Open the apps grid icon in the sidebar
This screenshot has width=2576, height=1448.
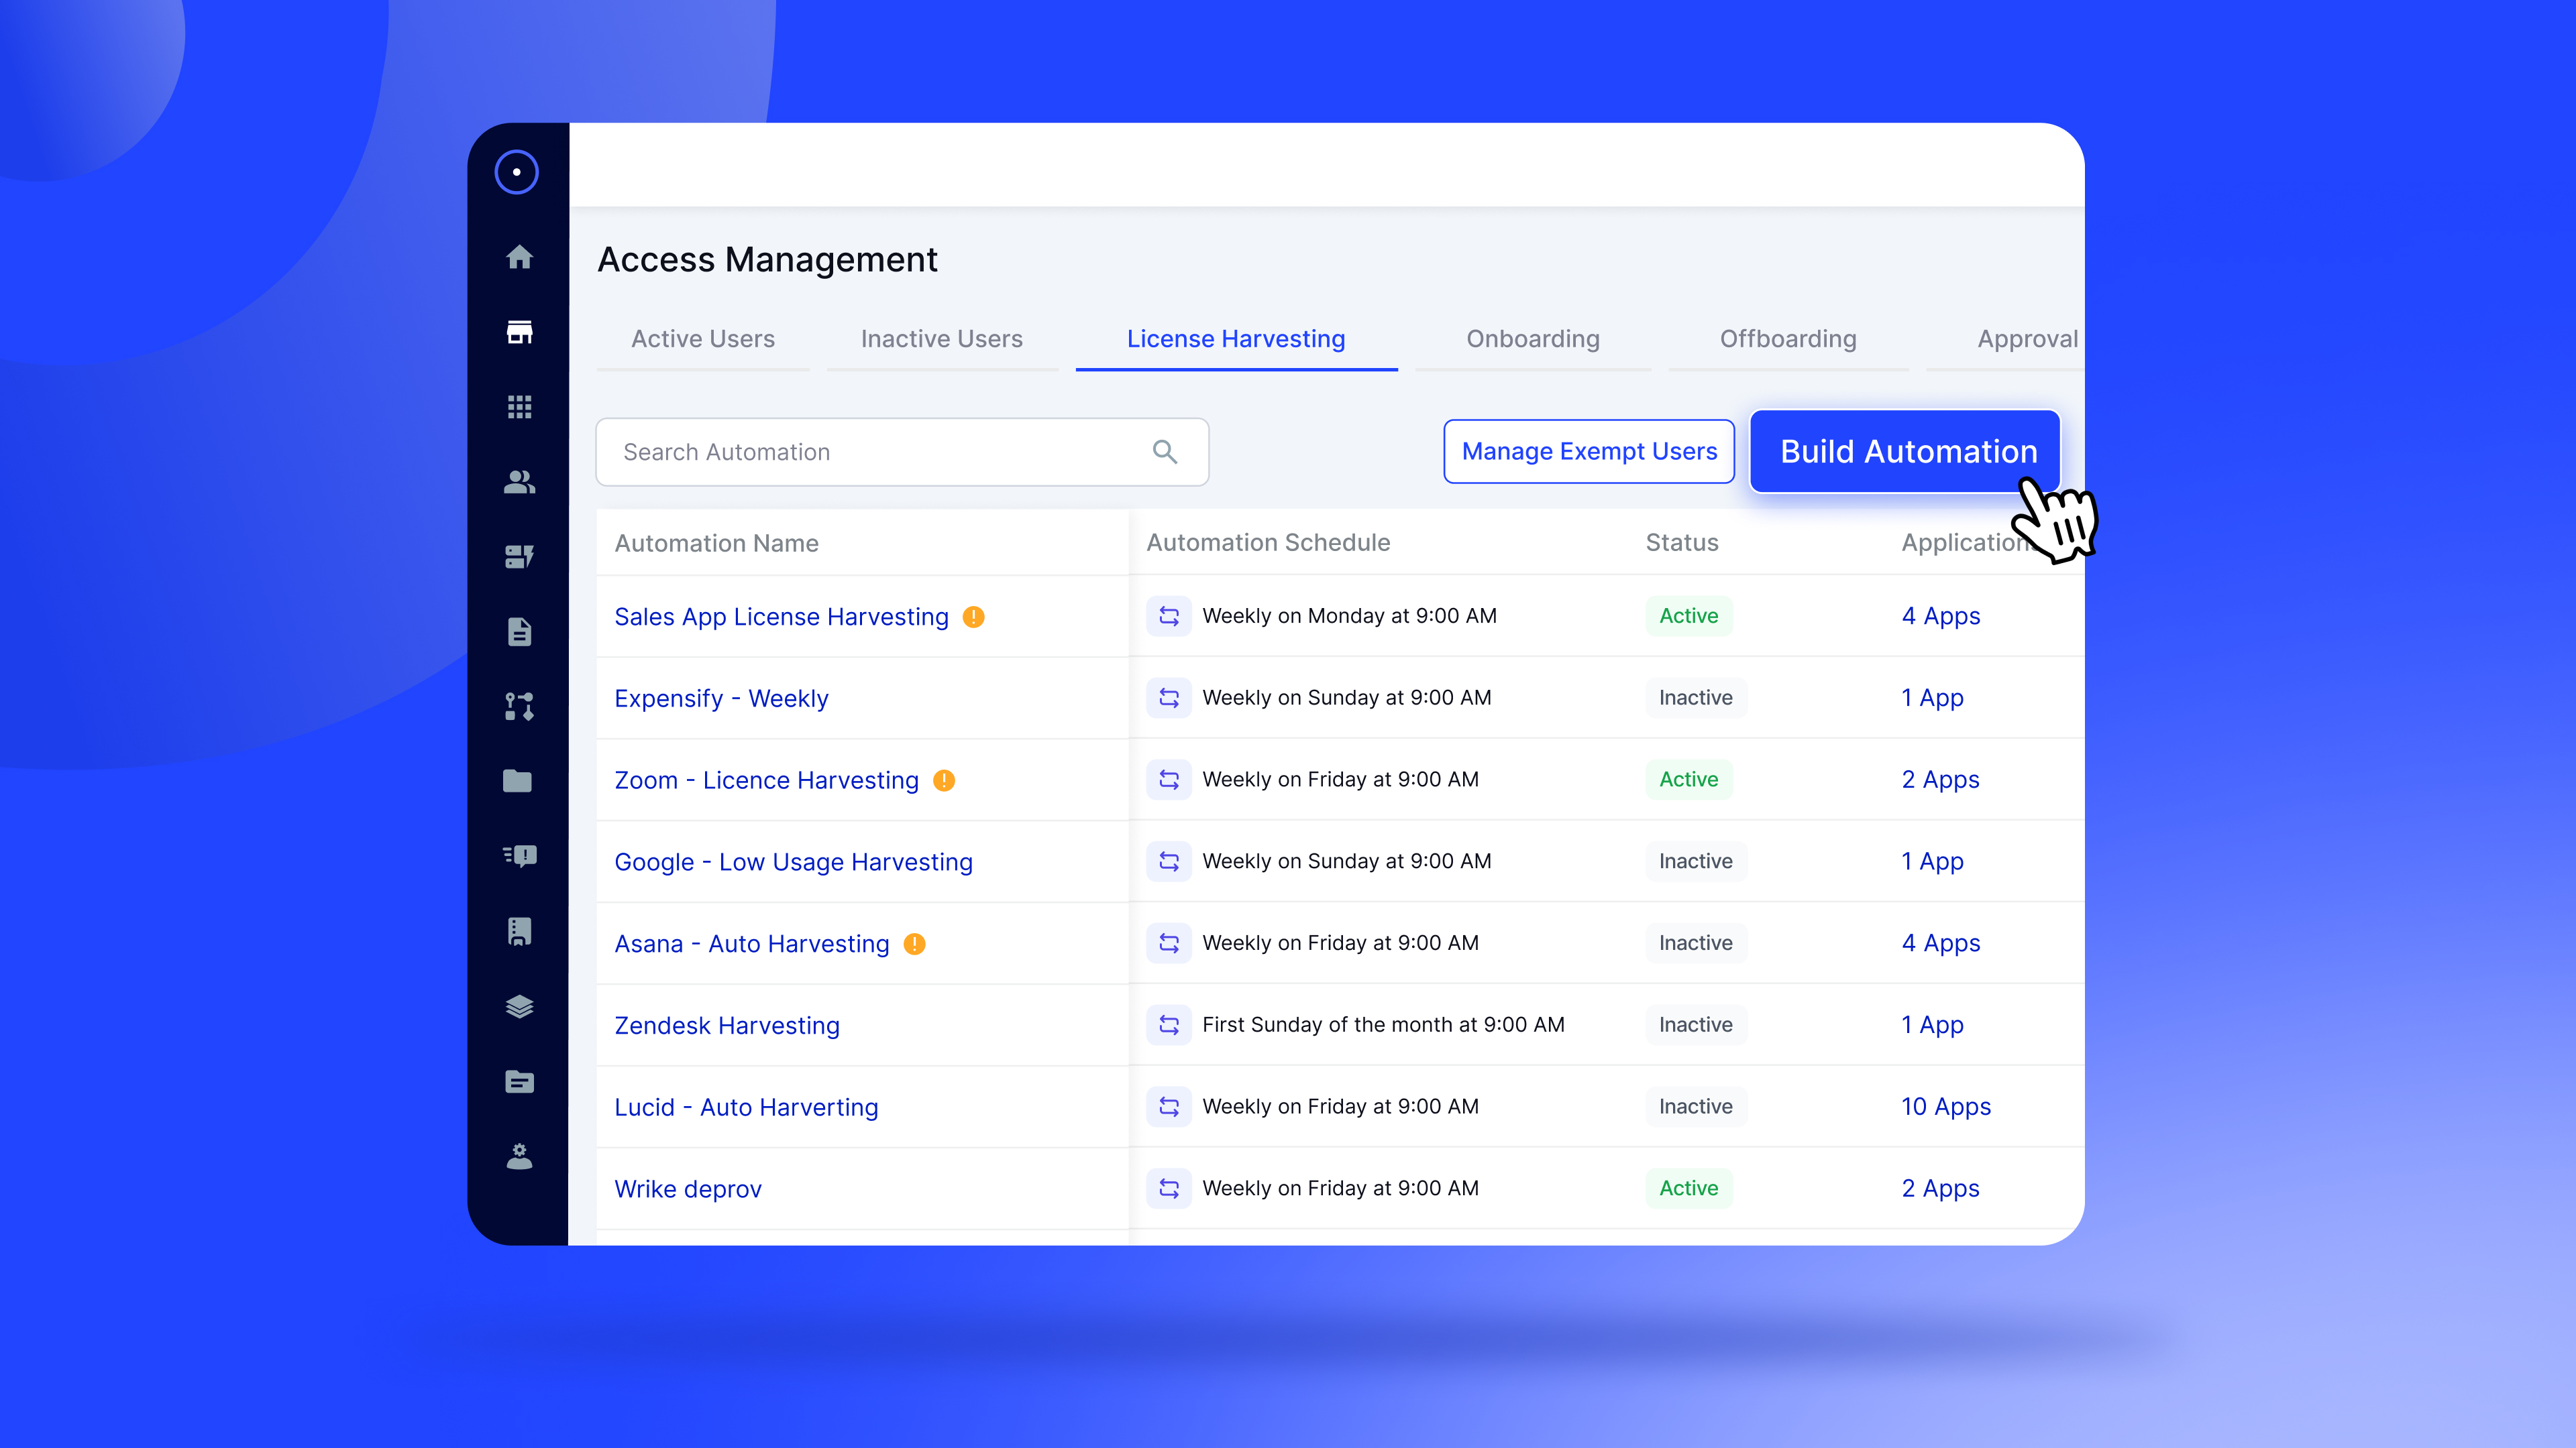click(519, 407)
